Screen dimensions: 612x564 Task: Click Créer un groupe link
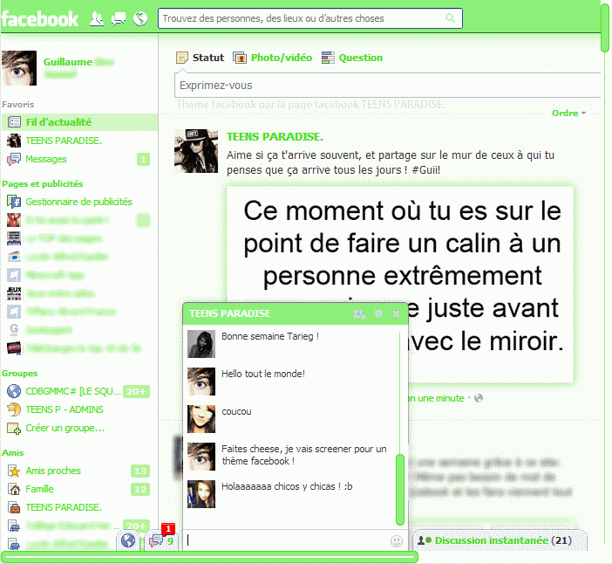(x=65, y=428)
